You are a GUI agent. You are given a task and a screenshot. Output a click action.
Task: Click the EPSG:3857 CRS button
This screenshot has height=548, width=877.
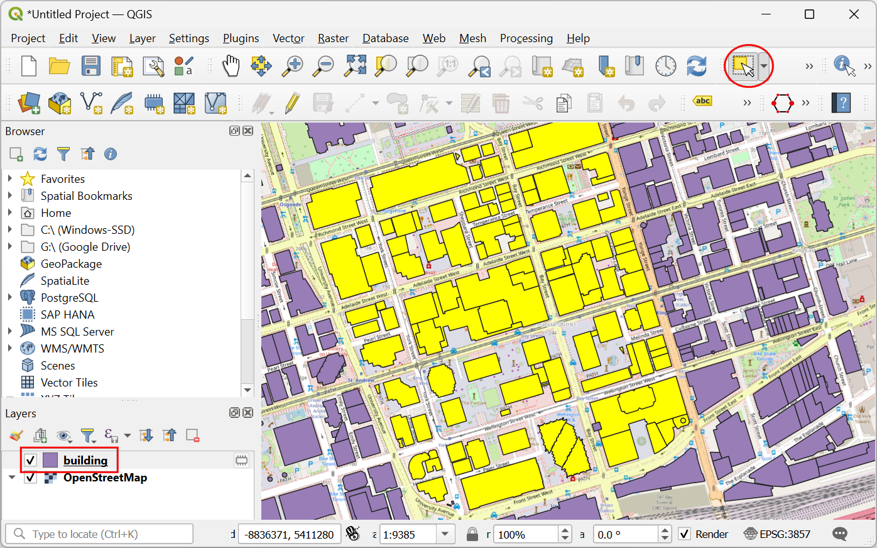click(x=777, y=534)
